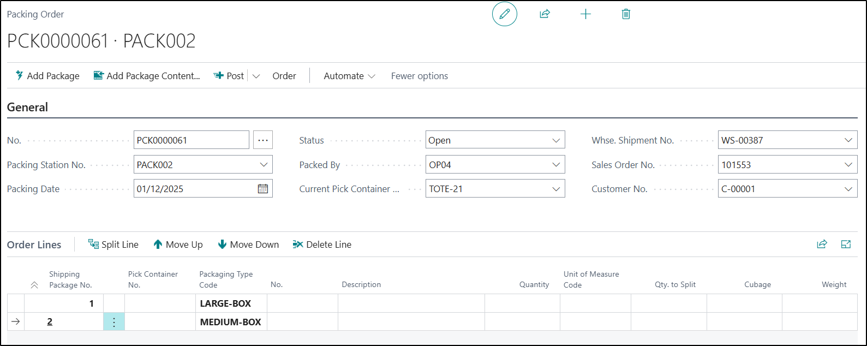The height and width of the screenshot is (346, 867).
Task: Click Fewer options link
Action: pyautogui.click(x=419, y=76)
